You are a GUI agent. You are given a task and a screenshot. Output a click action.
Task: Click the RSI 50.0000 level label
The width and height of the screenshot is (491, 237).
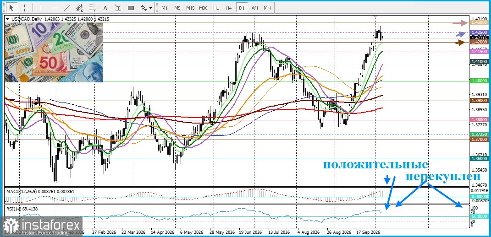point(480,216)
